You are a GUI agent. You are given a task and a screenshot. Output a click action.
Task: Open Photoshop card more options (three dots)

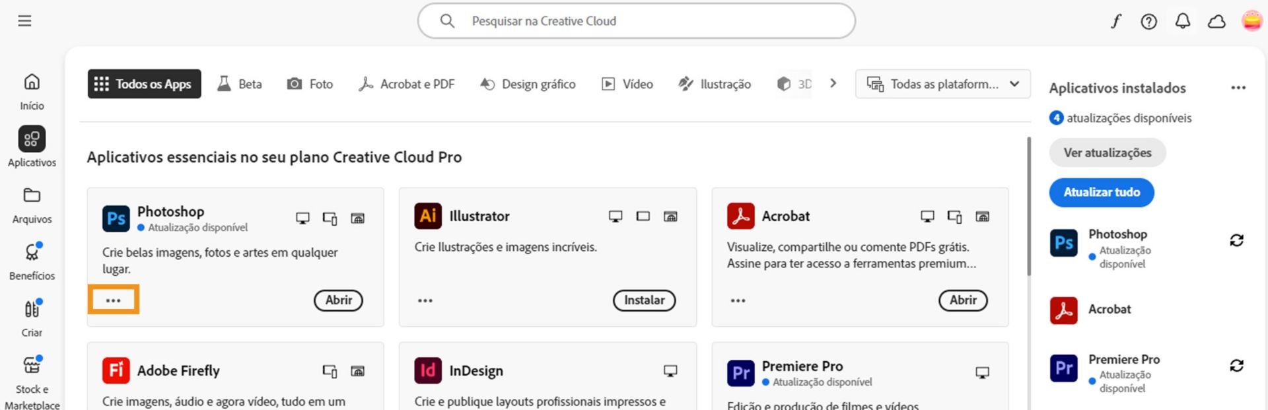tap(114, 300)
